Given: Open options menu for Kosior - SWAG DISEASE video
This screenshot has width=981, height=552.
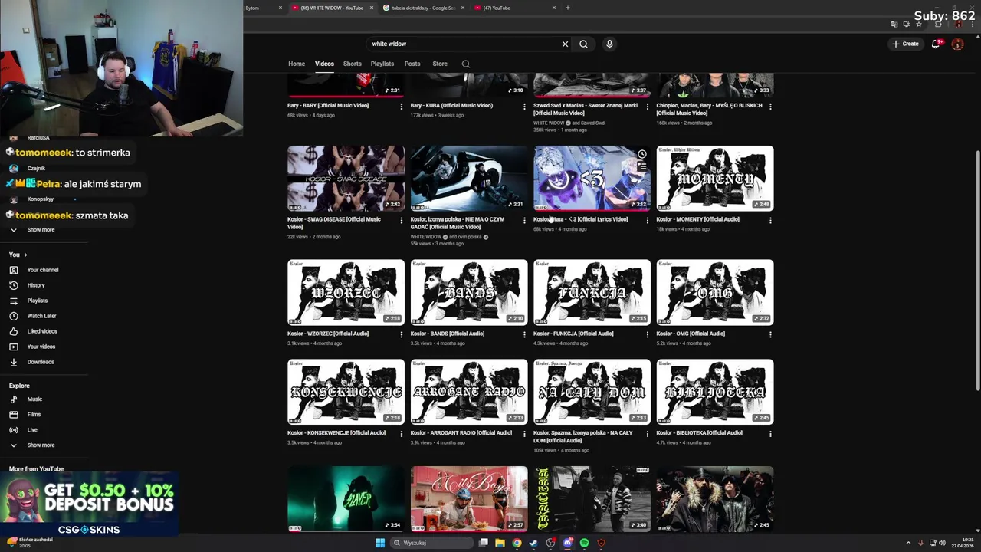Looking at the screenshot, I should coord(402,220).
